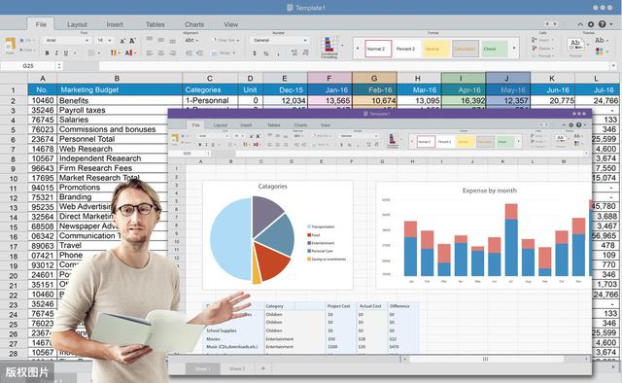Click the Paste icon in the back window
622x383 pixels.
[11, 45]
